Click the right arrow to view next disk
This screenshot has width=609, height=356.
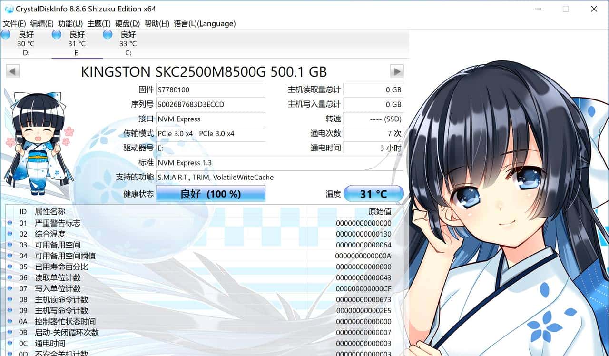click(397, 71)
